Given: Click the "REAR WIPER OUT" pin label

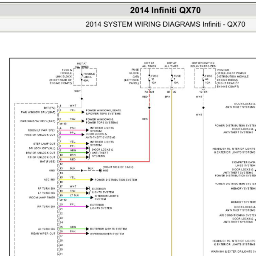Looking at the screenshot, I should pos(43,234).
